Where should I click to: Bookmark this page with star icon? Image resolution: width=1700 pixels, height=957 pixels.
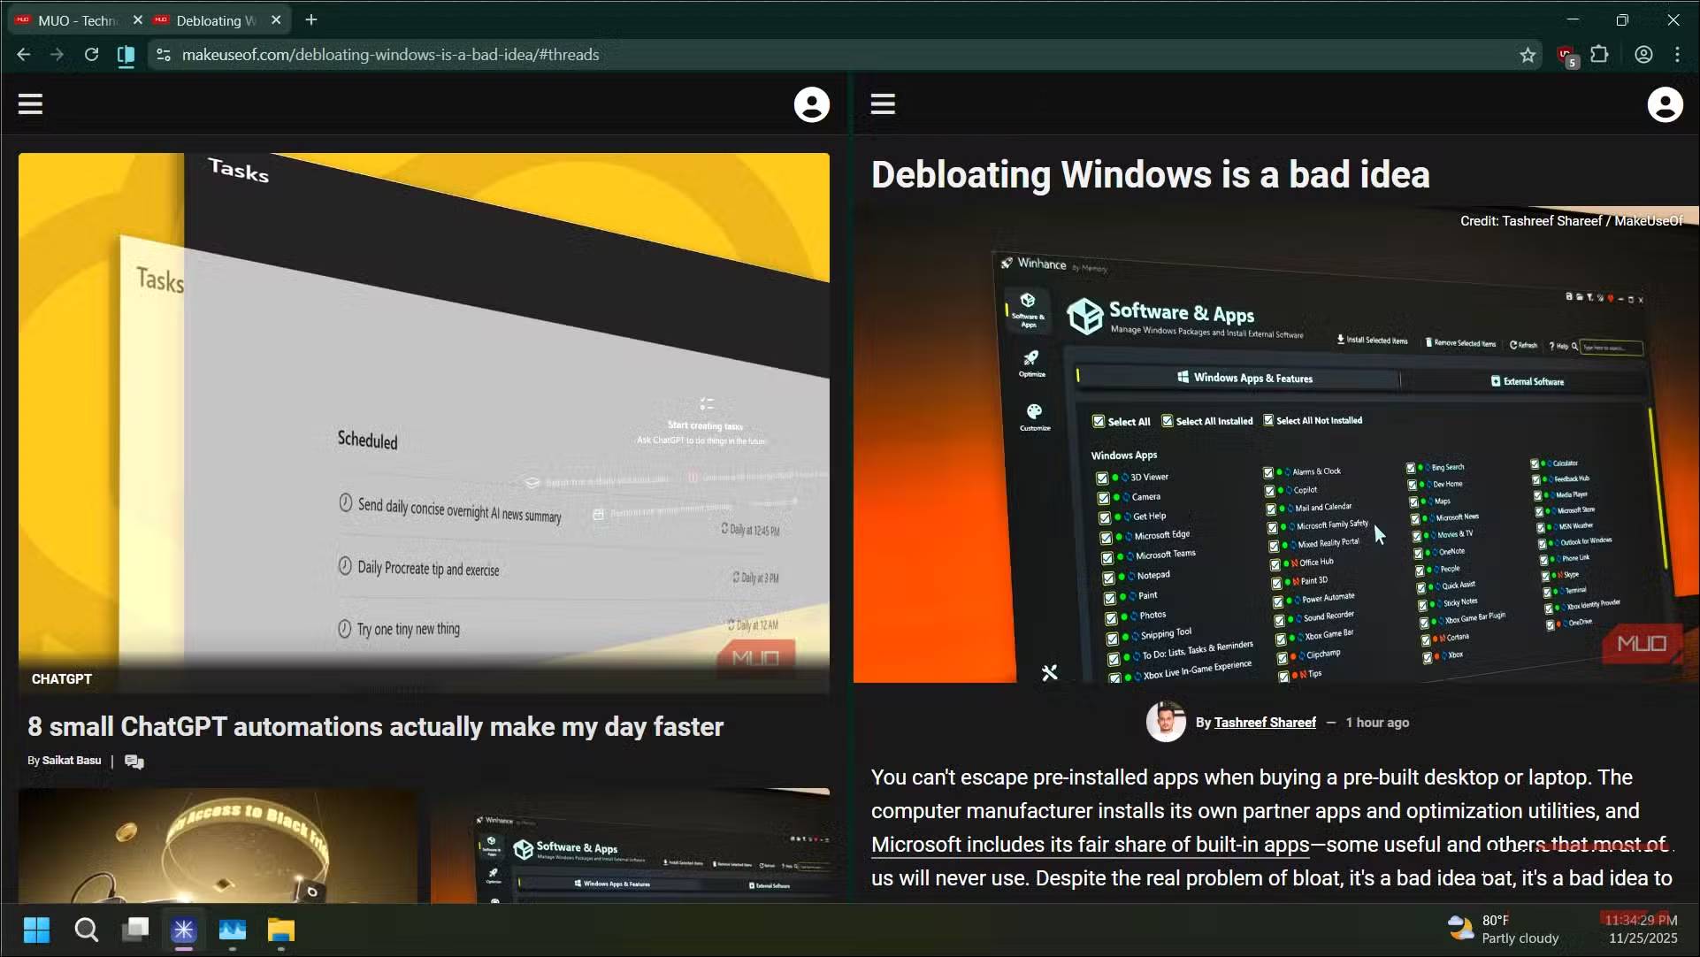coord(1528,56)
